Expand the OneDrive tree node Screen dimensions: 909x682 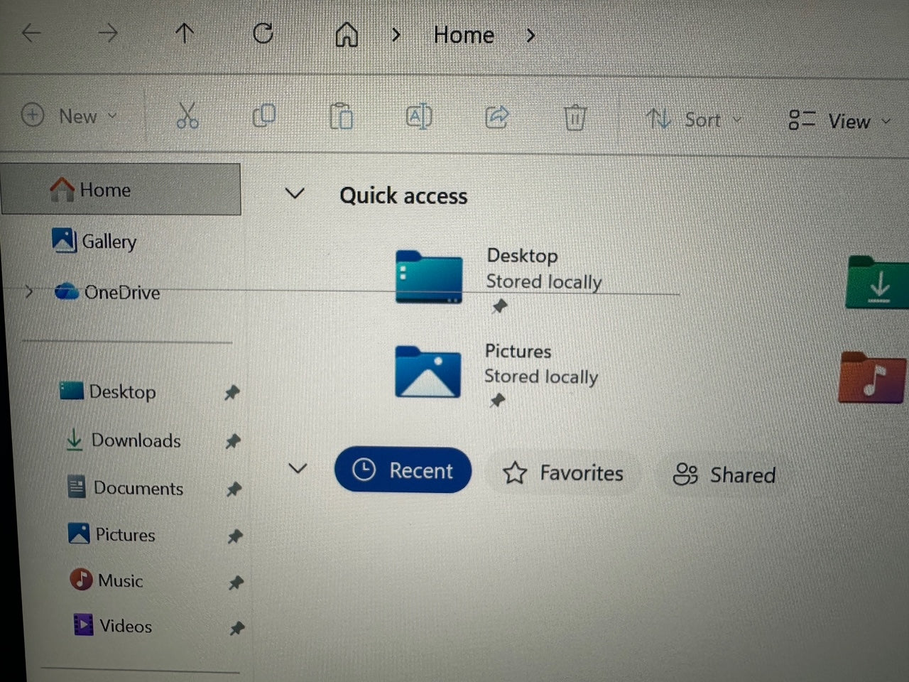pyautogui.click(x=29, y=291)
